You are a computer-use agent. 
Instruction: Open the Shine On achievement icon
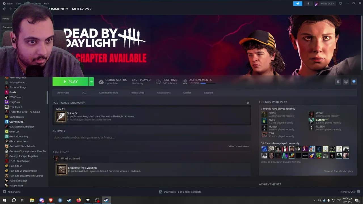click(x=61, y=117)
